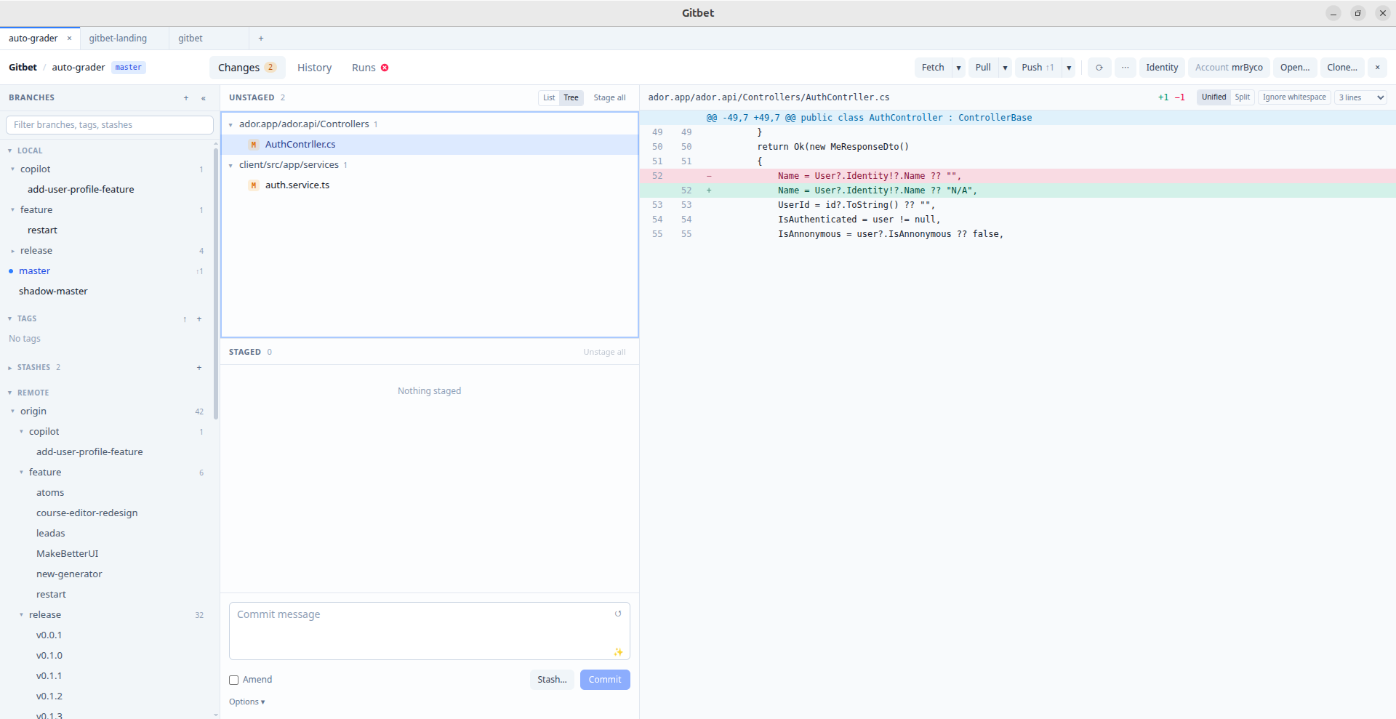Switch to the gitbet-landing tab
1396x719 pixels.
tap(118, 39)
